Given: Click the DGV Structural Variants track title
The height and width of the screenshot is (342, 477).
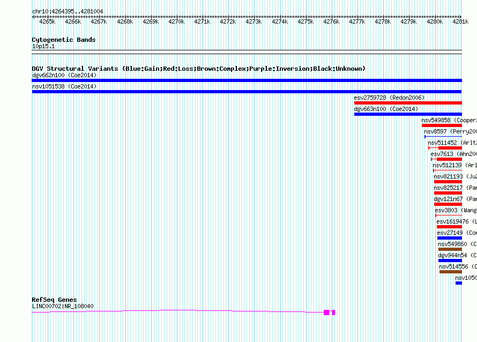Looking at the screenshot, I should pyautogui.click(x=199, y=69).
